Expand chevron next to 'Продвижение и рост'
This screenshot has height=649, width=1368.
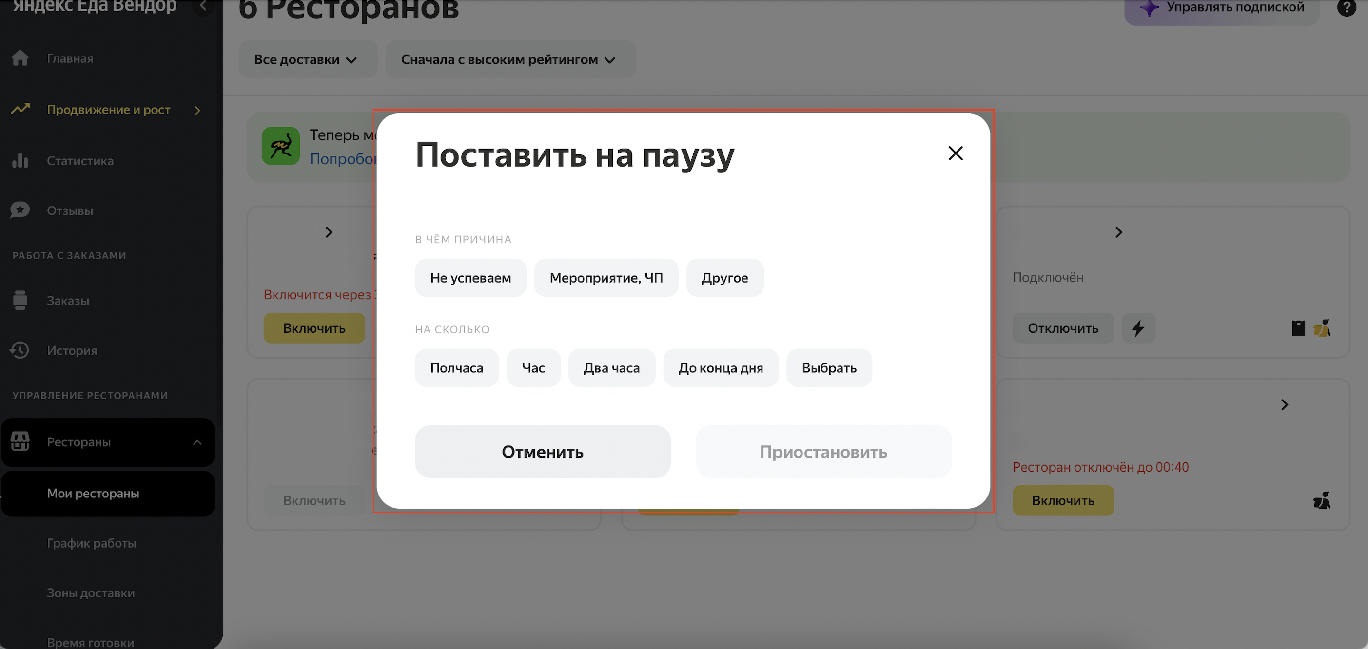197,111
